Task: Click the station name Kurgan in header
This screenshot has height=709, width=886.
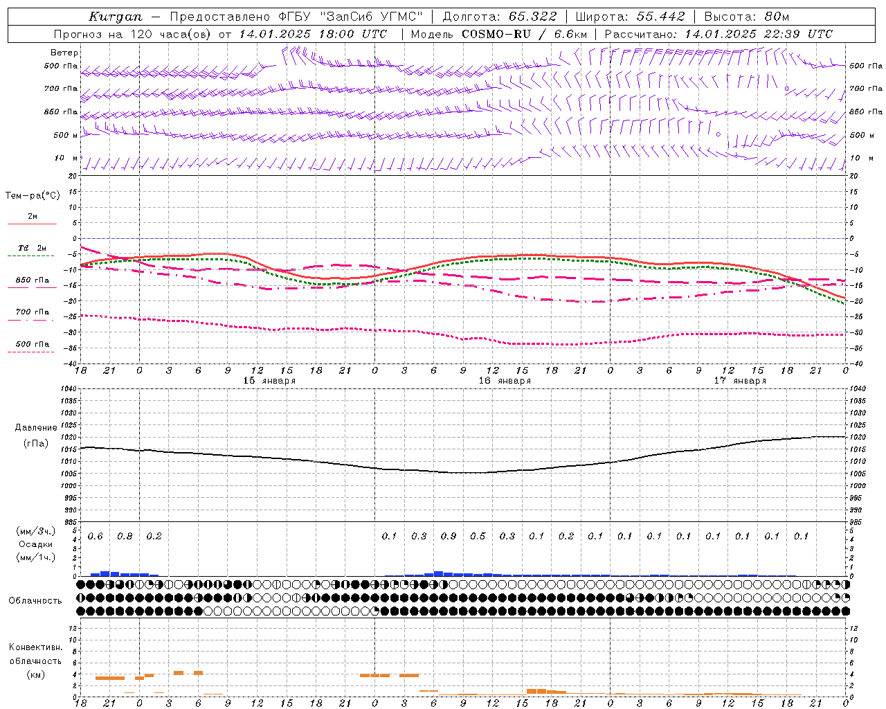Action: click(116, 17)
